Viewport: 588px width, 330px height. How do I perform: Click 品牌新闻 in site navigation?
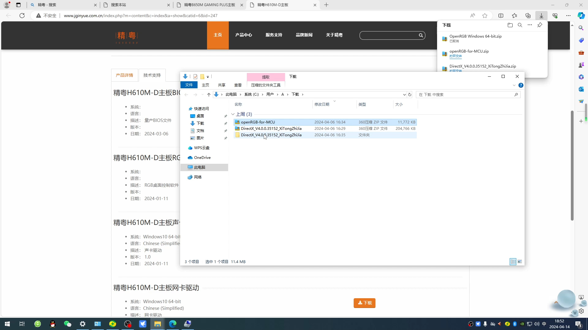[304, 35]
